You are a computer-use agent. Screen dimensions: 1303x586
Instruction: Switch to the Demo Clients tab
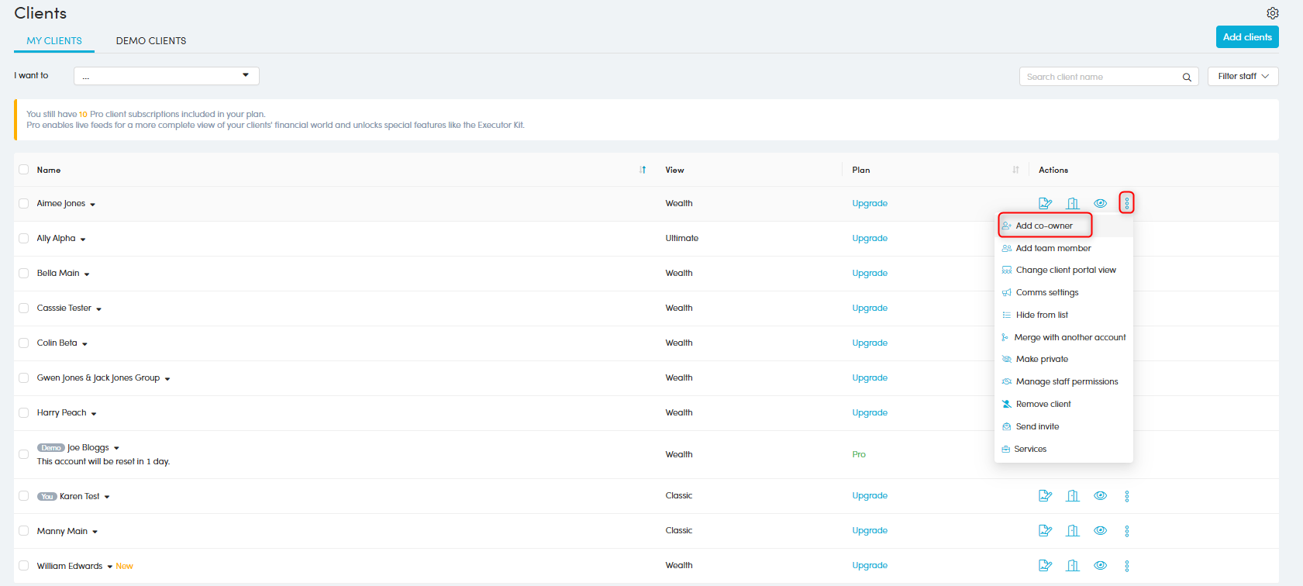tap(151, 41)
